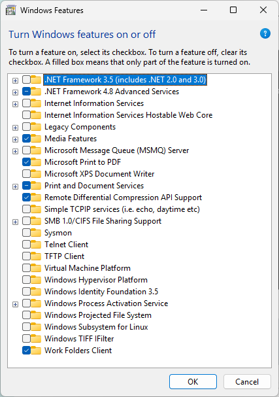
Task: Select SMB 1.0/CIFS File Sharing Support label
Action: click(x=103, y=221)
